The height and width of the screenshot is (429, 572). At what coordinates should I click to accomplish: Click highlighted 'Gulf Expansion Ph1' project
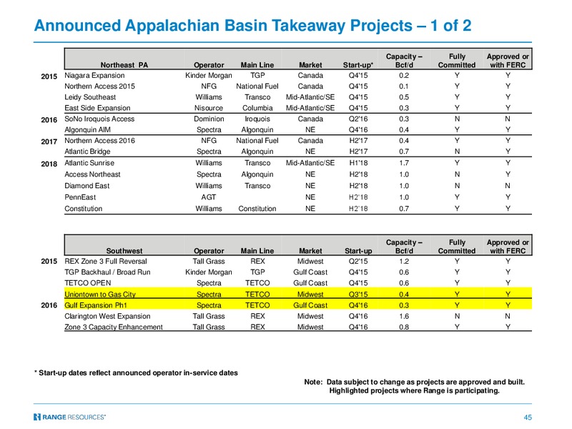tap(96, 305)
